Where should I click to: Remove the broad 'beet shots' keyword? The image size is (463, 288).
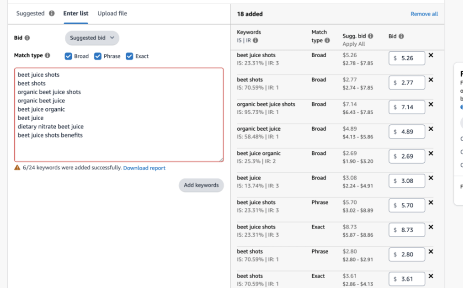pos(431,80)
